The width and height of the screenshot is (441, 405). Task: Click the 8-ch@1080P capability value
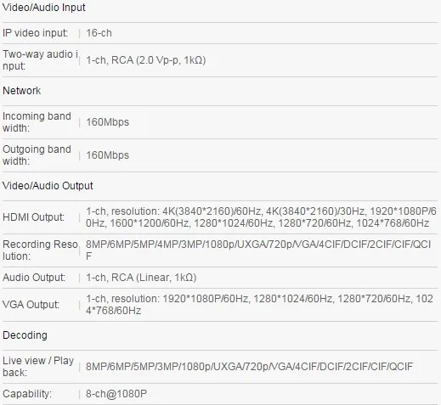(x=116, y=394)
